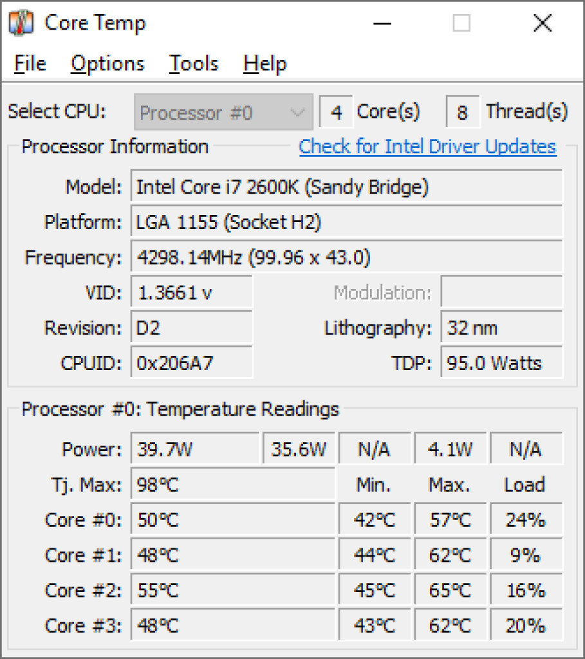The image size is (585, 659).
Task: Open the Options menu
Action: (107, 63)
